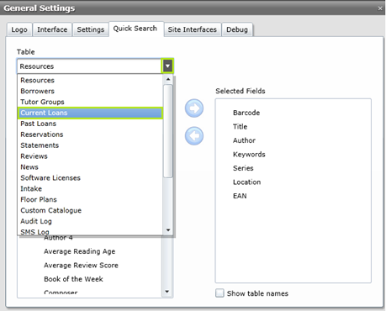Select the Quick Search tab

point(135,29)
